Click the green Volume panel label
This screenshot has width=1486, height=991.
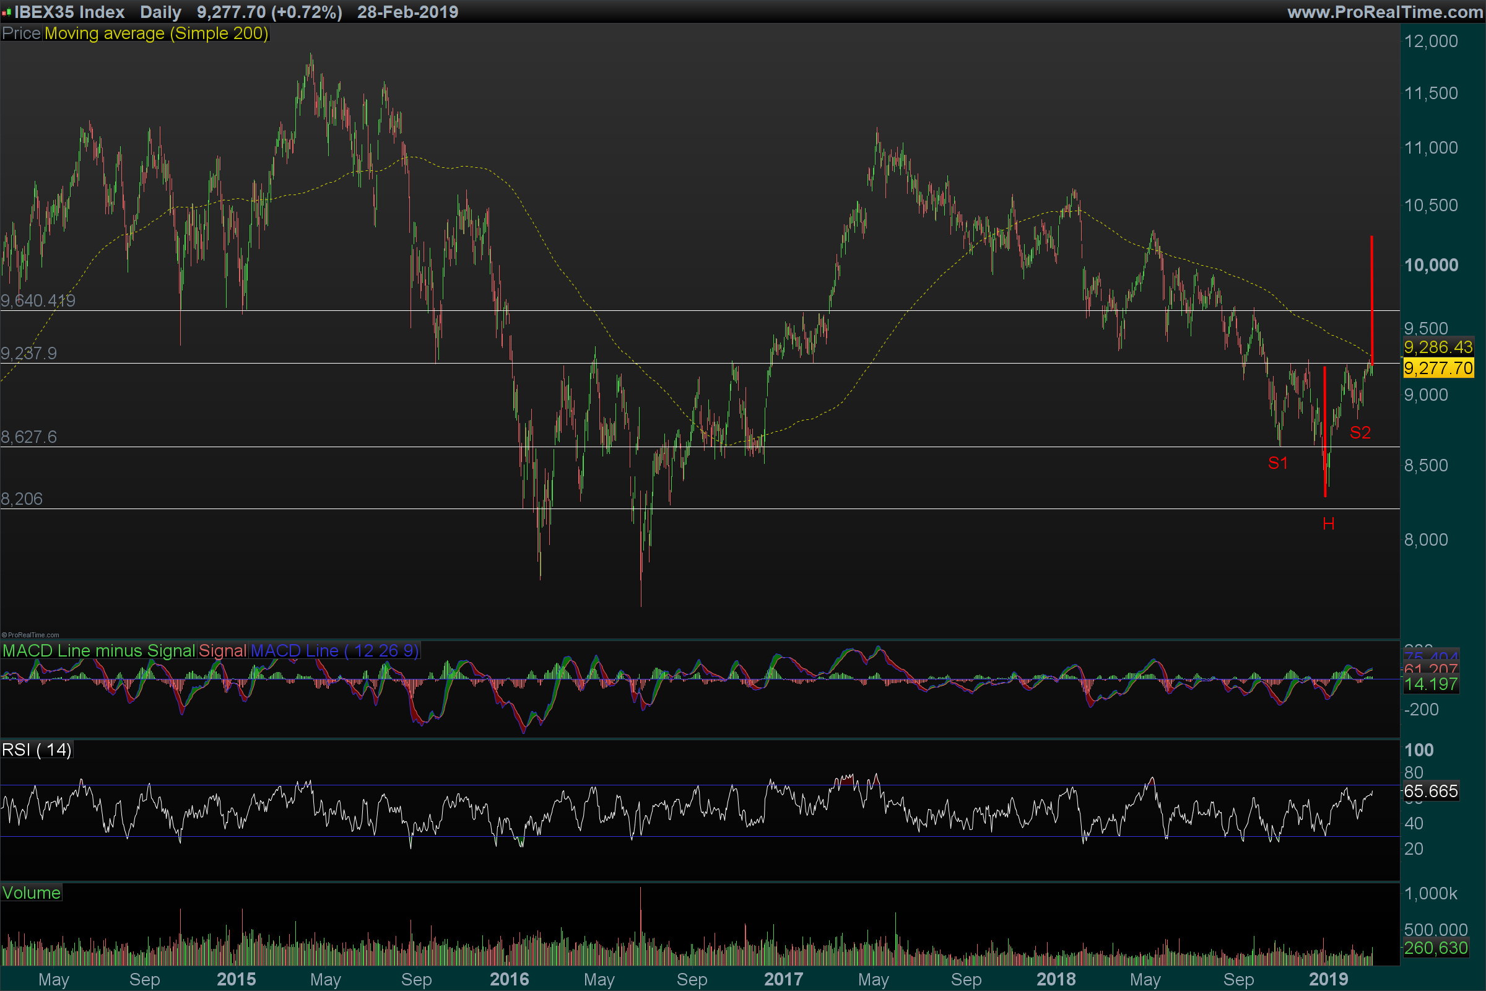(32, 893)
